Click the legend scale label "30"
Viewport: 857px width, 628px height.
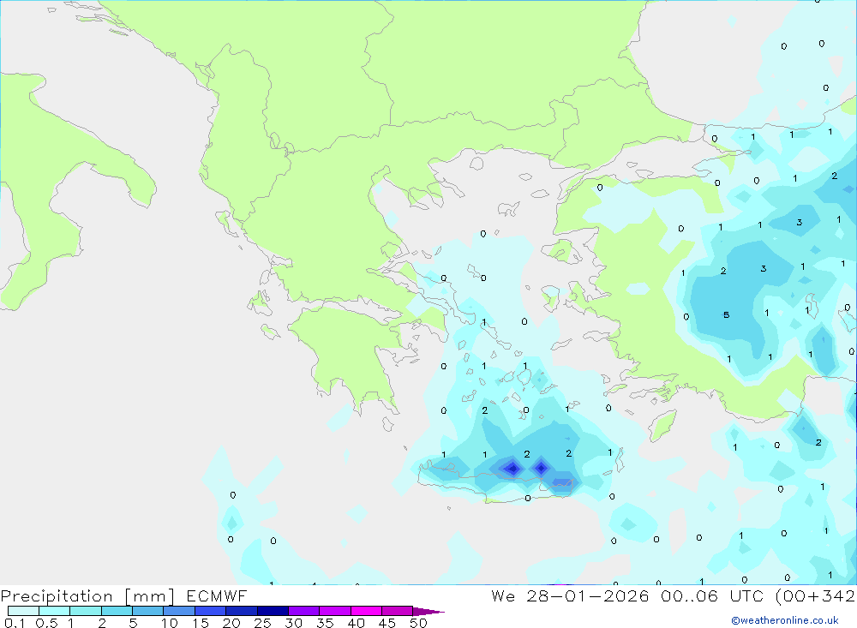294,623
